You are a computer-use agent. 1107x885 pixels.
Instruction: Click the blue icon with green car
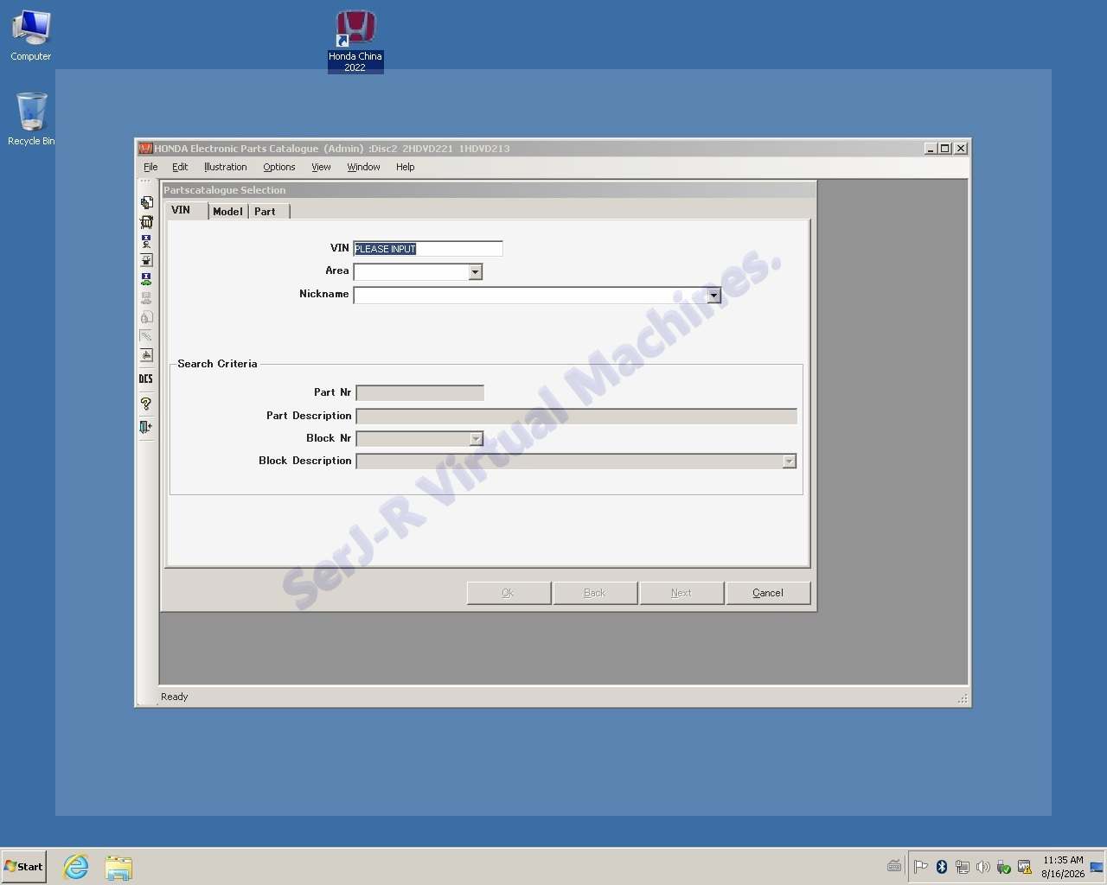pos(146,279)
